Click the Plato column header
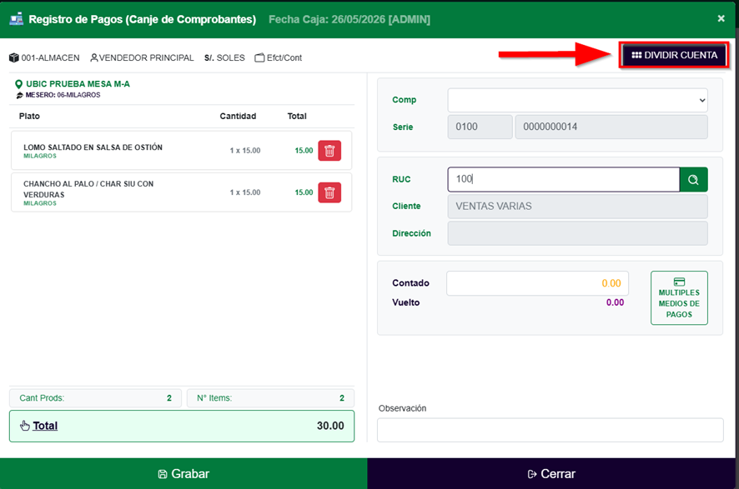Viewport: 739px width, 489px height. pyautogui.click(x=29, y=117)
